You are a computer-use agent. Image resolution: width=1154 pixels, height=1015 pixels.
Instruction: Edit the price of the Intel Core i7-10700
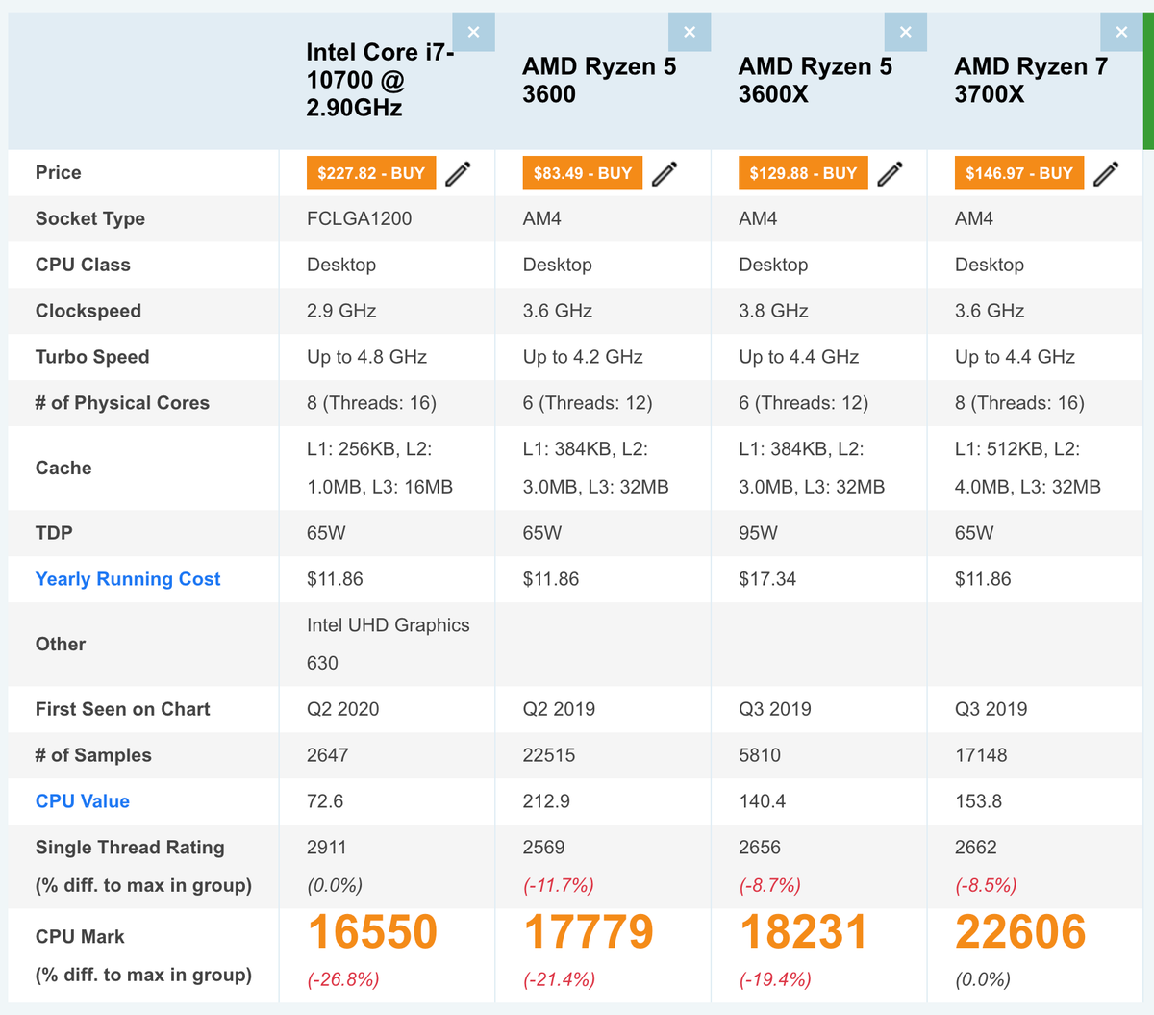coord(459,173)
